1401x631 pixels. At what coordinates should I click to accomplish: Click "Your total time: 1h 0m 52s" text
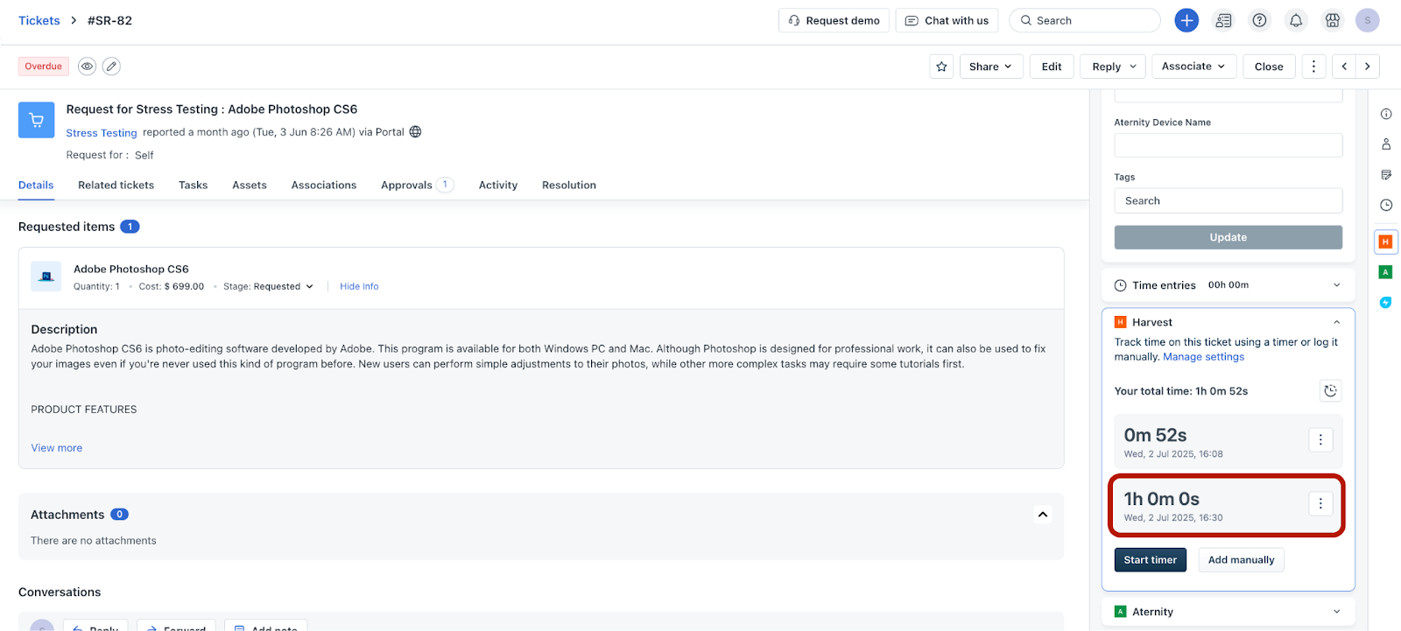(1181, 391)
